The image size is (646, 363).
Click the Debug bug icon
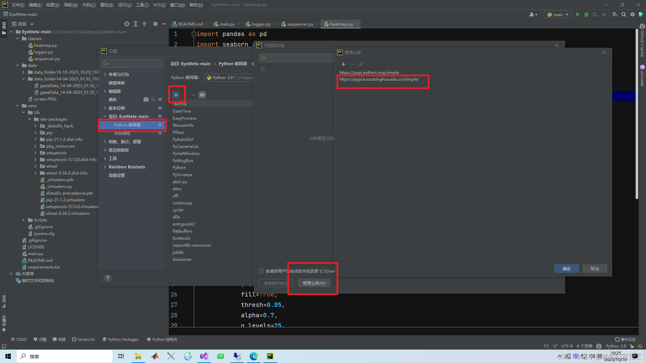[x=586, y=14]
